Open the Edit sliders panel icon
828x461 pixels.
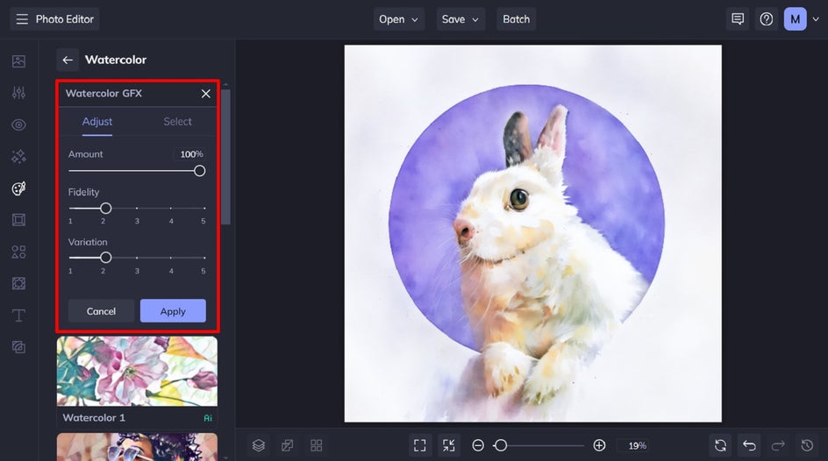(18, 93)
